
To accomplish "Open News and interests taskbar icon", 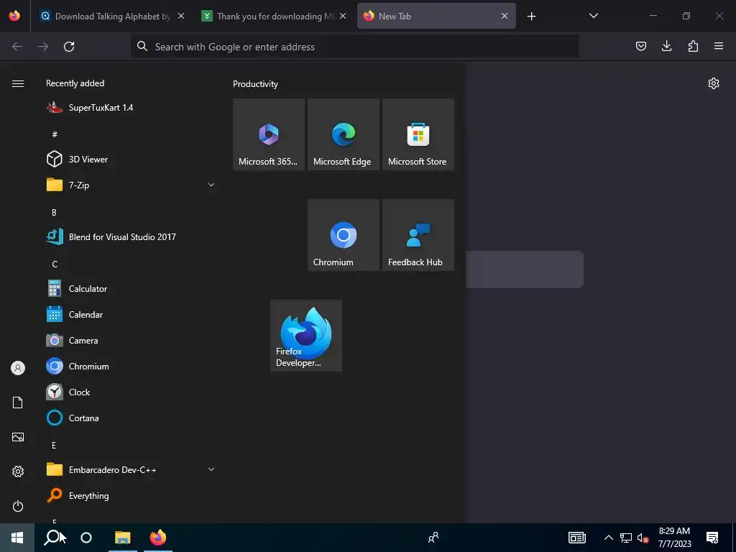I will pos(577,538).
